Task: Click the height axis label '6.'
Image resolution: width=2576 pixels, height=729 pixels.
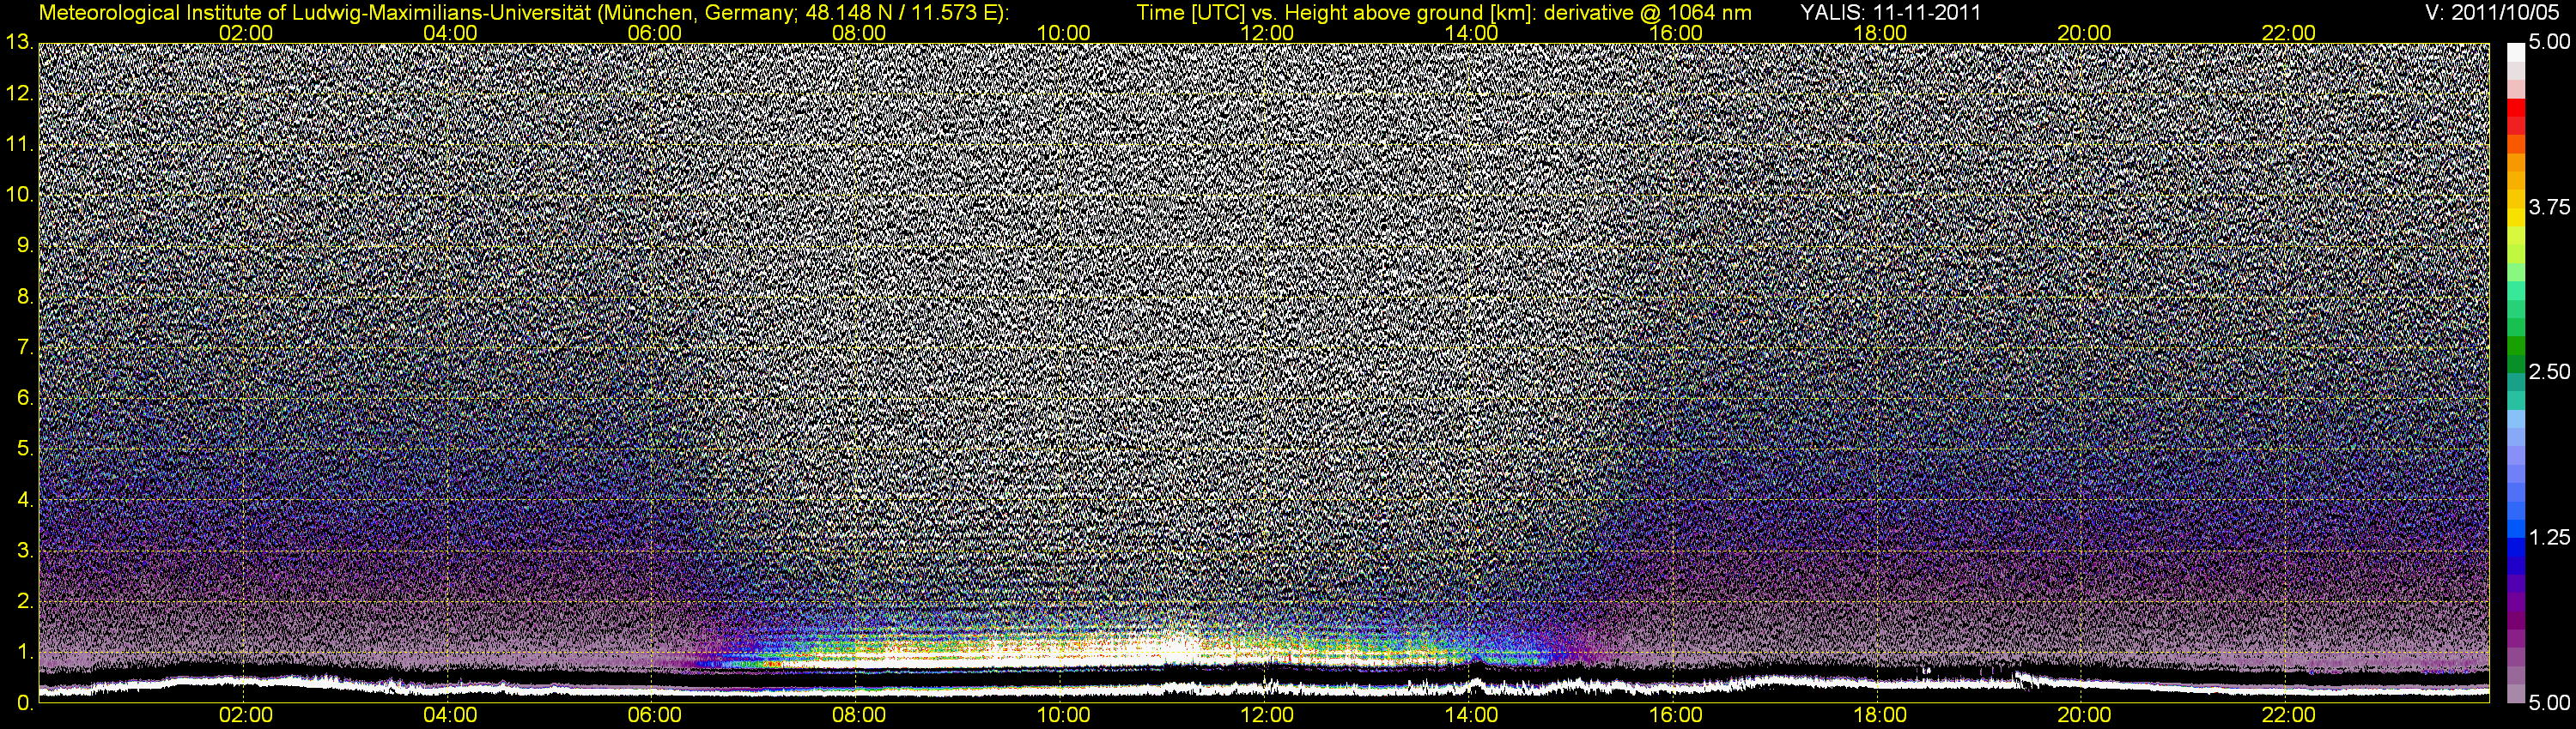Action: (x=24, y=397)
